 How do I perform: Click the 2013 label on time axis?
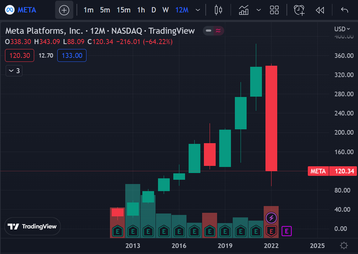(133, 246)
